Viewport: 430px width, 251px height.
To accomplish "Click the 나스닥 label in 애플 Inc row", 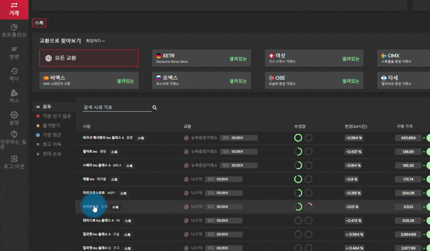I will point(197,179).
